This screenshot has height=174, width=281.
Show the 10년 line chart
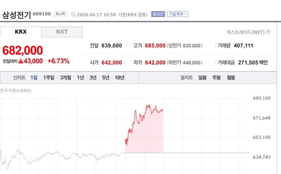[x=119, y=78]
